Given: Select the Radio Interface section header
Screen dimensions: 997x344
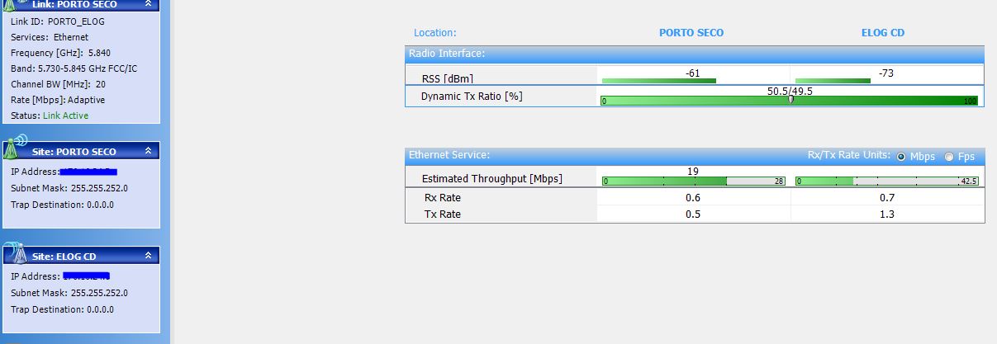Looking at the screenshot, I should point(447,54).
